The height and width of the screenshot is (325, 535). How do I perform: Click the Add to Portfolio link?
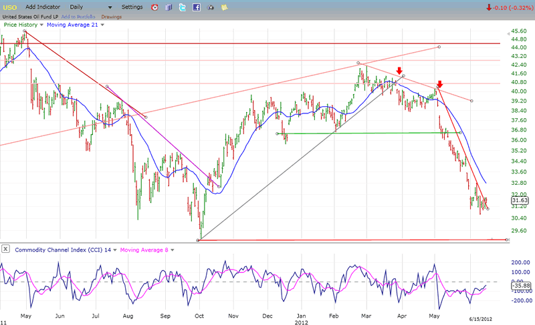(78, 16)
